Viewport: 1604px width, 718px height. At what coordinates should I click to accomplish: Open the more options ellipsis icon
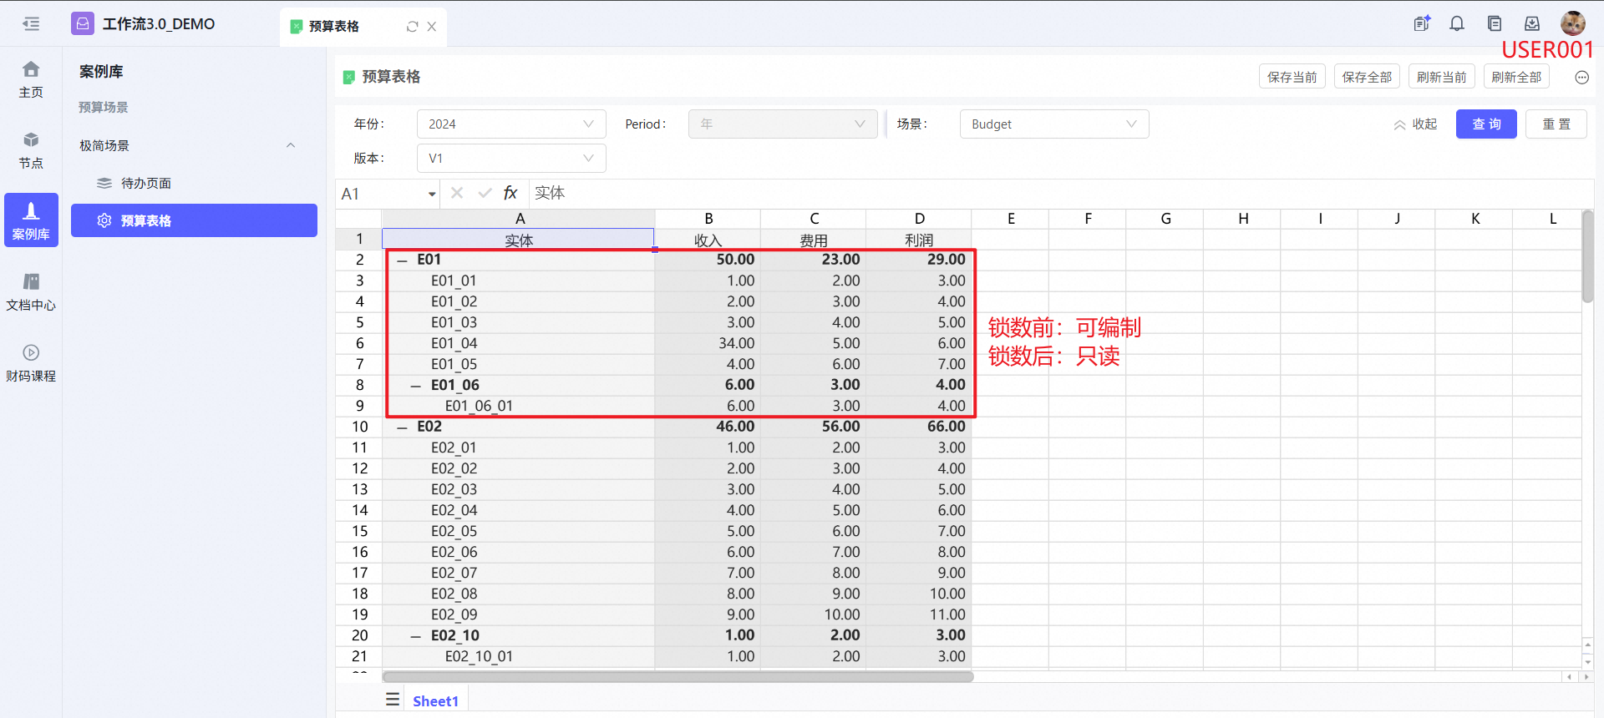coord(1581,78)
